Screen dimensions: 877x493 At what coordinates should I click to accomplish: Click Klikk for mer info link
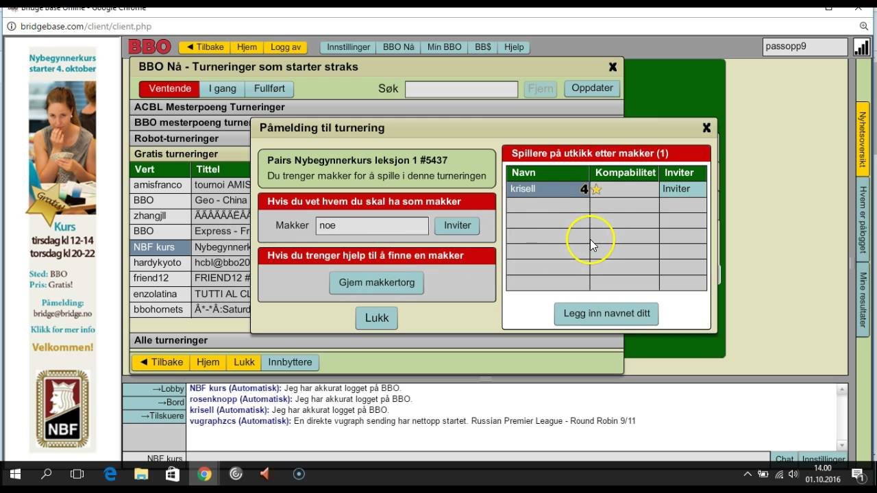tap(62, 329)
